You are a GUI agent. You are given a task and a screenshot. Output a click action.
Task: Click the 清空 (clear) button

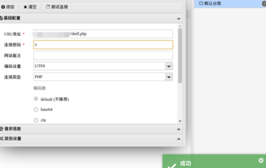30,7
